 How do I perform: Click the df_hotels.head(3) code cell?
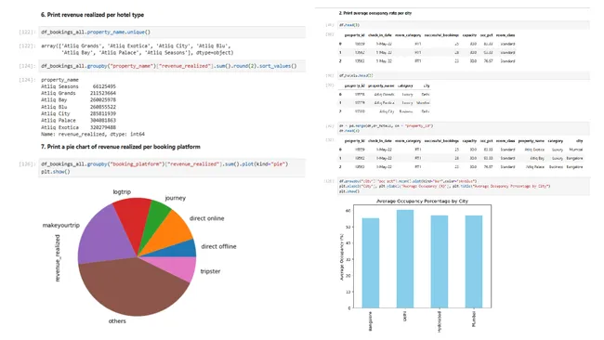[464, 75]
